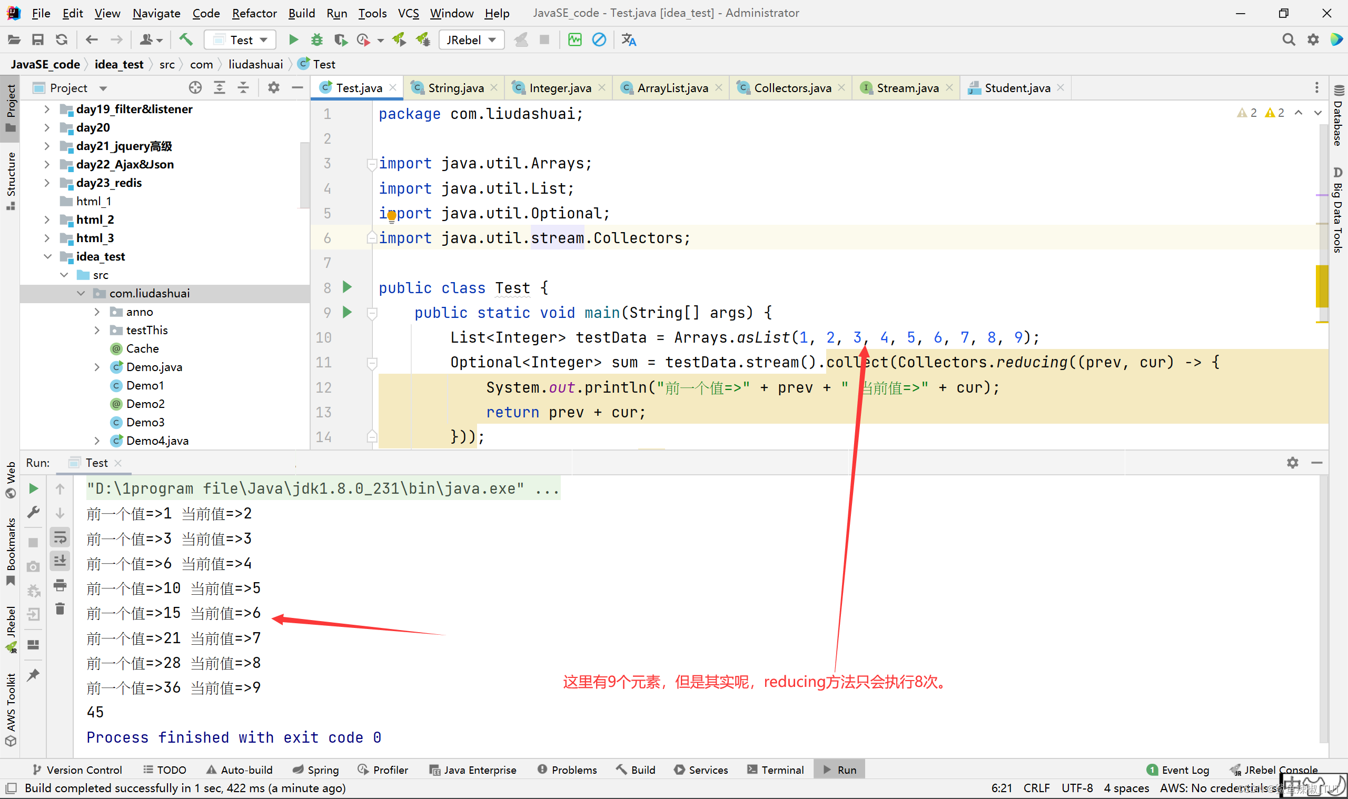Screen dimensions: 1348x799
Task: Run Test with the green play button
Action: 293,40
